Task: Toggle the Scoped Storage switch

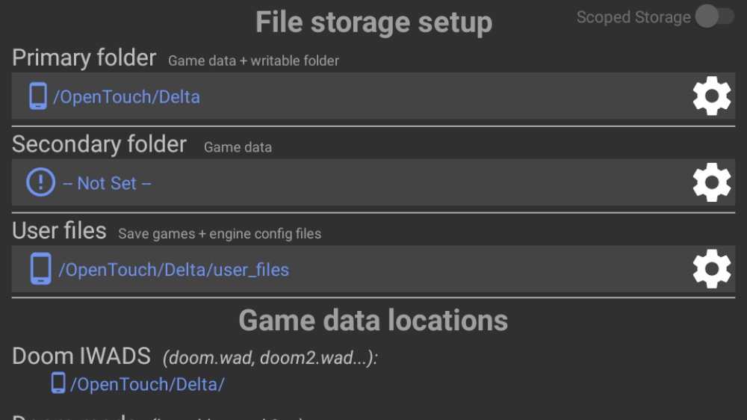Action: click(715, 16)
